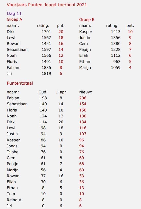141x209 pixels.
Task: Click Jiri's points 6 in Groep A
Action: (61, 74)
